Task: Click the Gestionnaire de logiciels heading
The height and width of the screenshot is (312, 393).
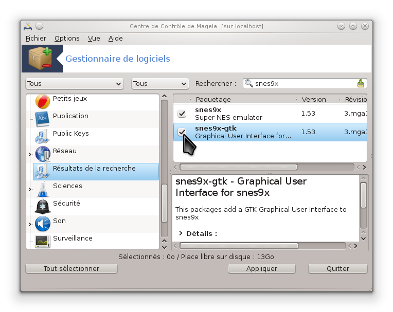Action: pos(118,59)
